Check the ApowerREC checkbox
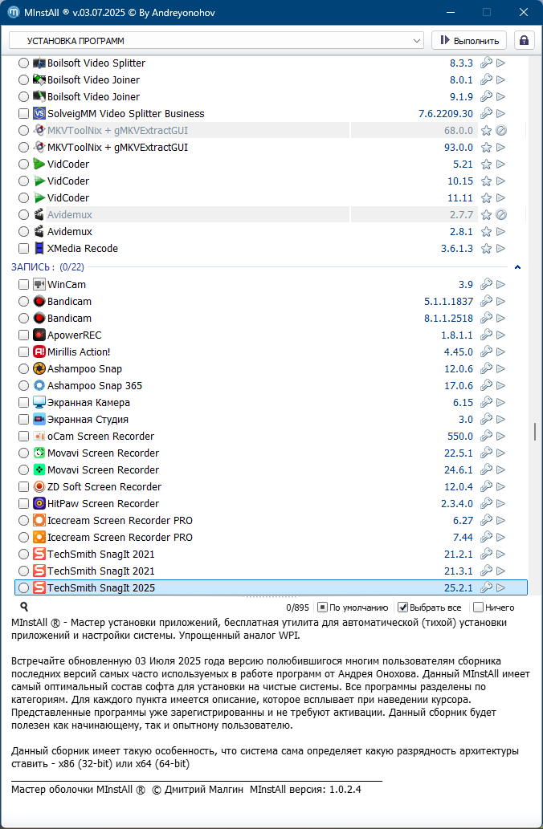Image resolution: width=543 pixels, height=829 pixels. pyautogui.click(x=23, y=335)
